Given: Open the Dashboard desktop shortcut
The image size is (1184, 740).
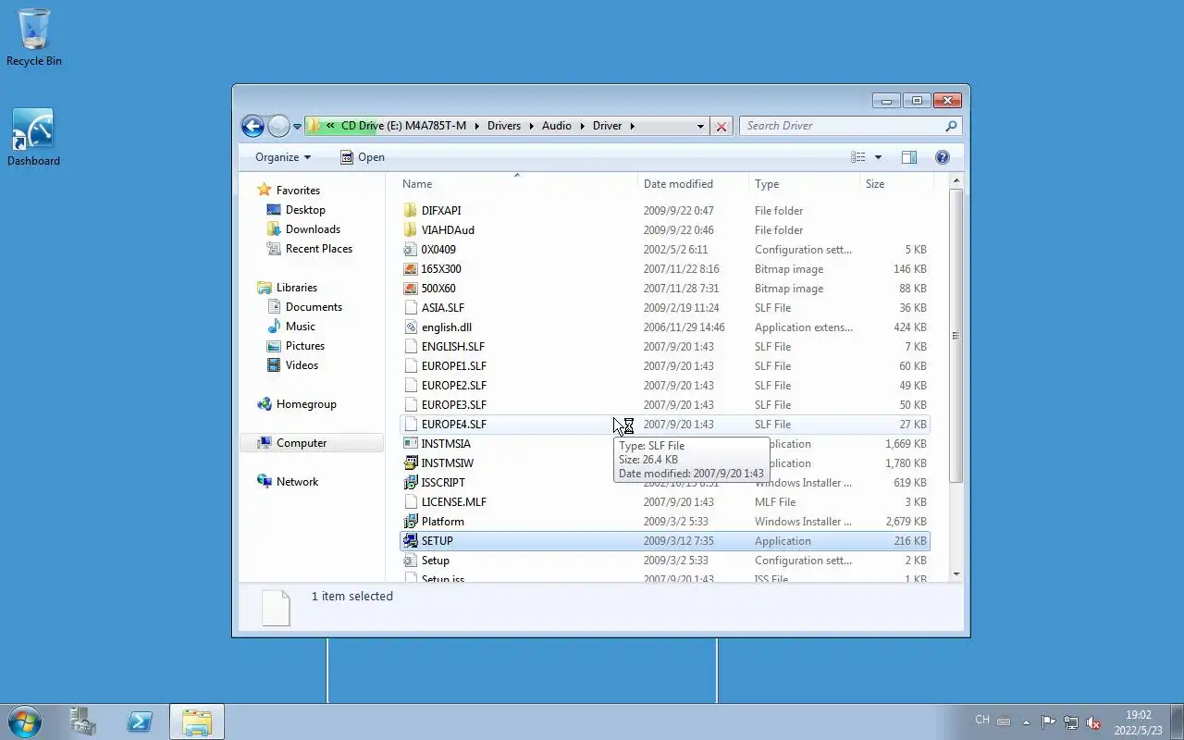Looking at the screenshot, I should (33, 138).
